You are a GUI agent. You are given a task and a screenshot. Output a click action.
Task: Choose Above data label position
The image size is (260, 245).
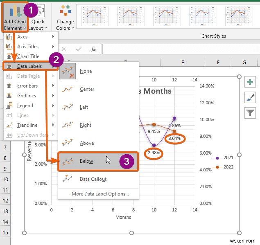point(98,143)
